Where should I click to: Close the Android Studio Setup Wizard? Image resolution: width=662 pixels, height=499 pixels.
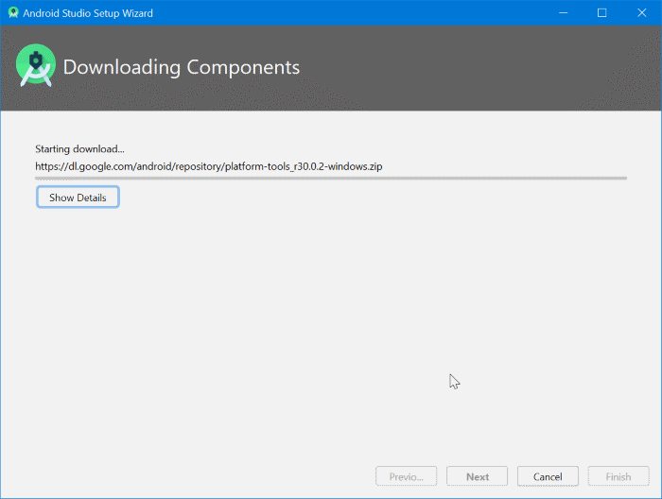(x=642, y=12)
